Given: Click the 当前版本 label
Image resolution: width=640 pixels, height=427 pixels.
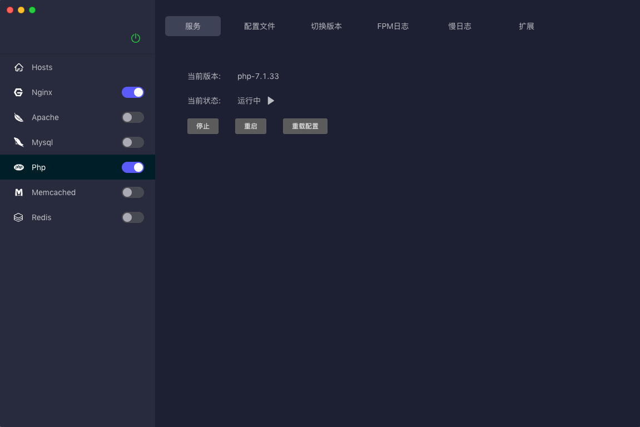Looking at the screenshot, I should pos(204,76).
